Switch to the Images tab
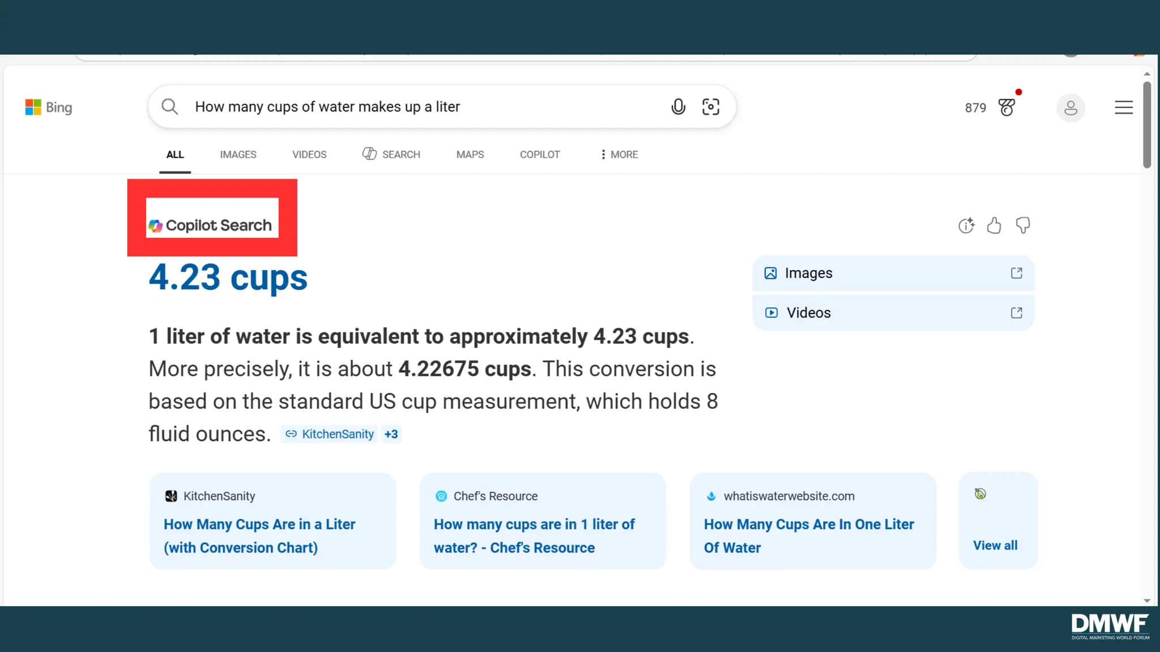 [238, 155]
